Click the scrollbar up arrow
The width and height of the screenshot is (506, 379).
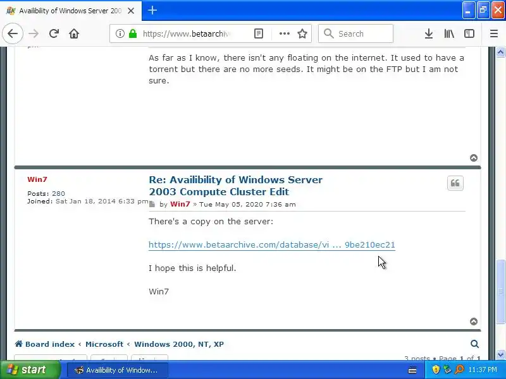pos(500,52)
